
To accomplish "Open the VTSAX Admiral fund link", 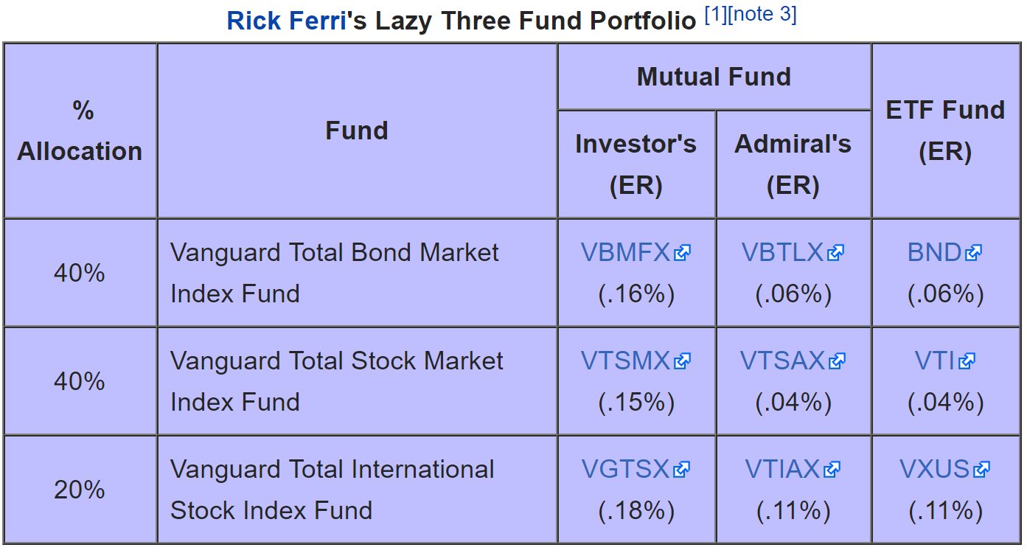I will point(782,361).
